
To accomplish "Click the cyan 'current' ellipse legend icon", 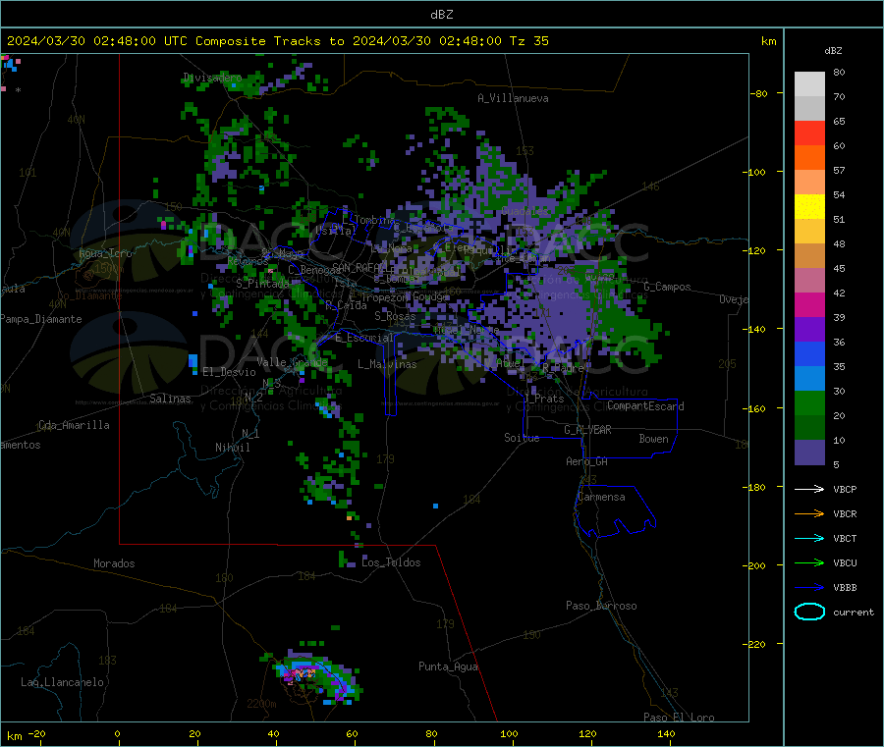I will [809, 612].
